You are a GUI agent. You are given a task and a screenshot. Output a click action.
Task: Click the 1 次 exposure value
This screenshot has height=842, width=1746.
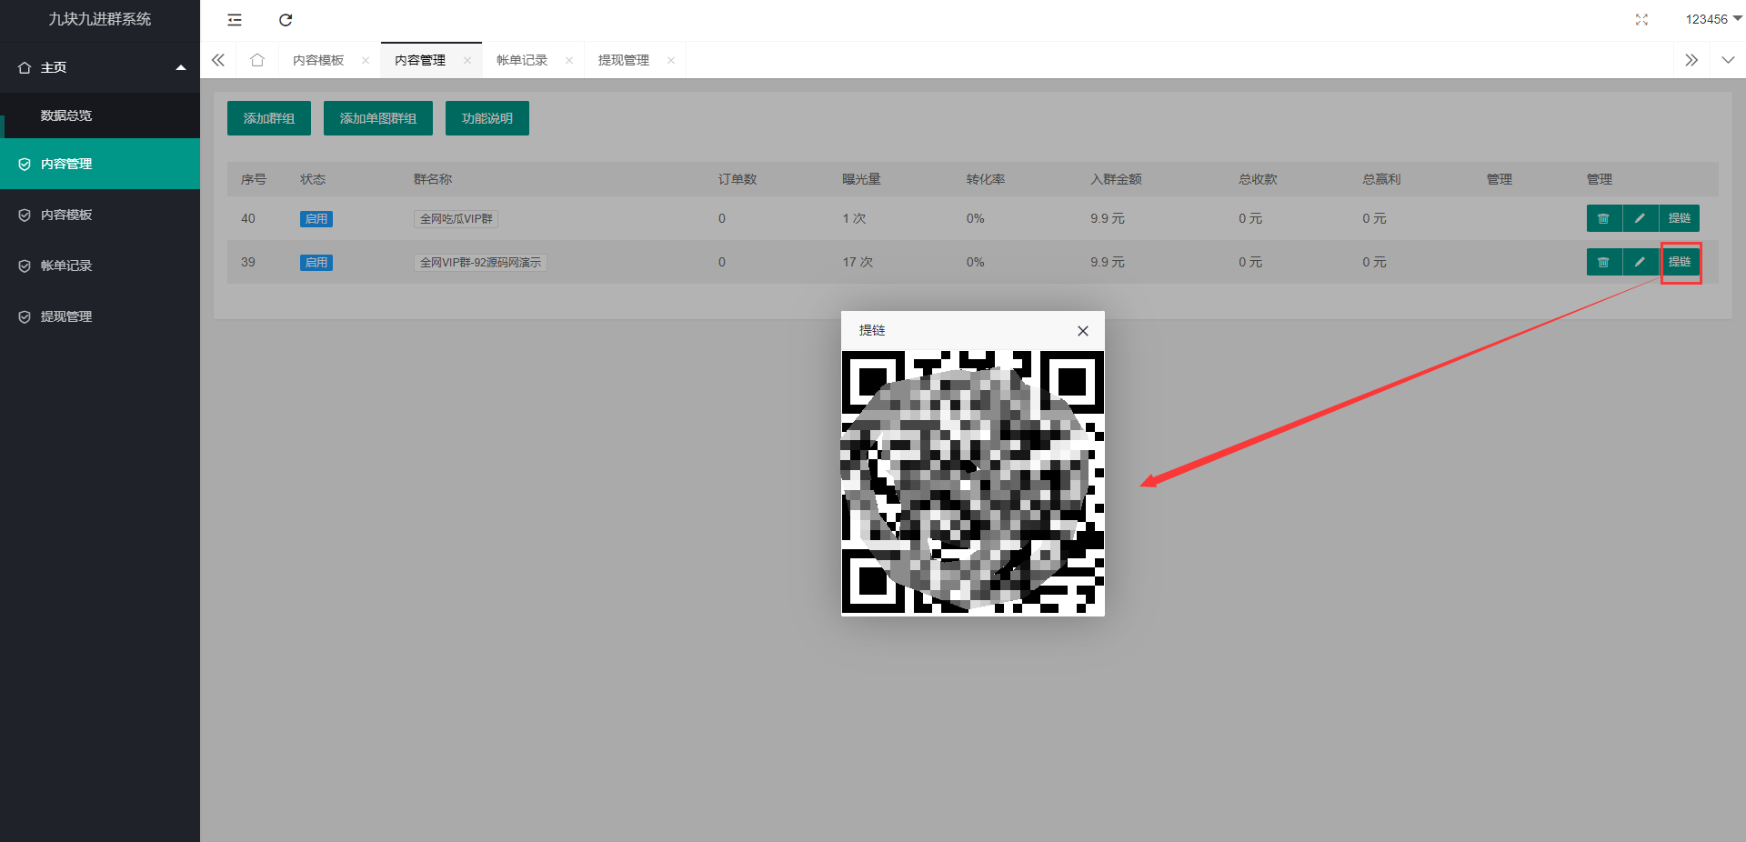(x=854, y=218)
